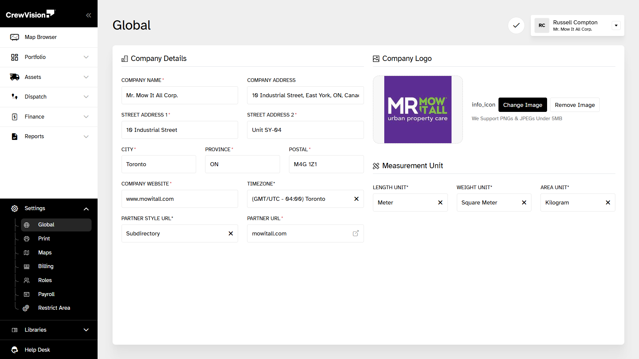The width and height of the screenshot is (639, 359).
Task: Click the Portfolio grid icon
Action: click(15, 57)
